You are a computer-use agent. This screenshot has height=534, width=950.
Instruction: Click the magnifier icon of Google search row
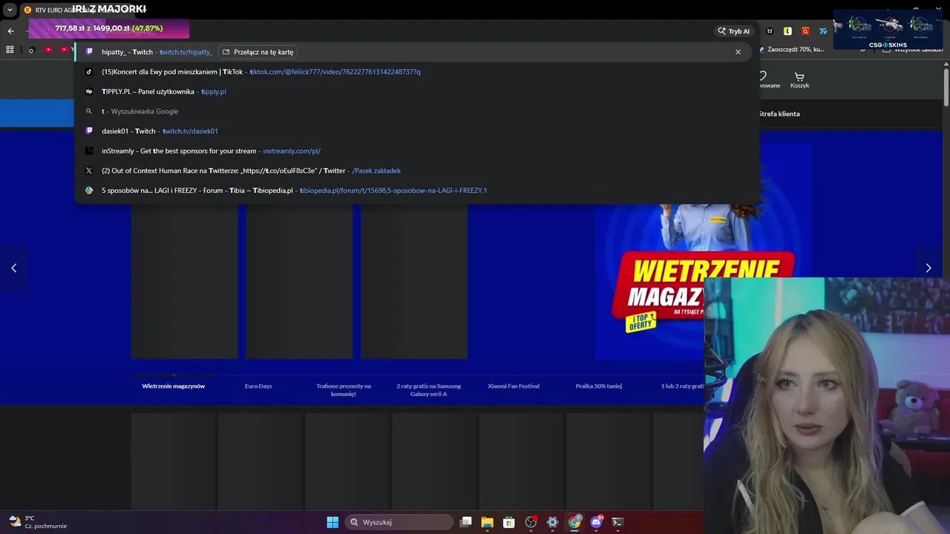tap(89, 111)
